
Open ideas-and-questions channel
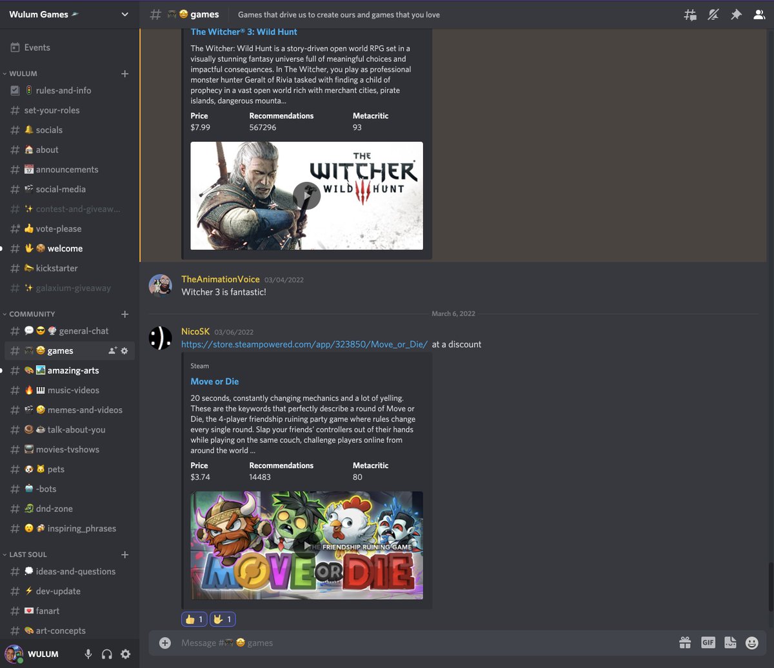70,571
